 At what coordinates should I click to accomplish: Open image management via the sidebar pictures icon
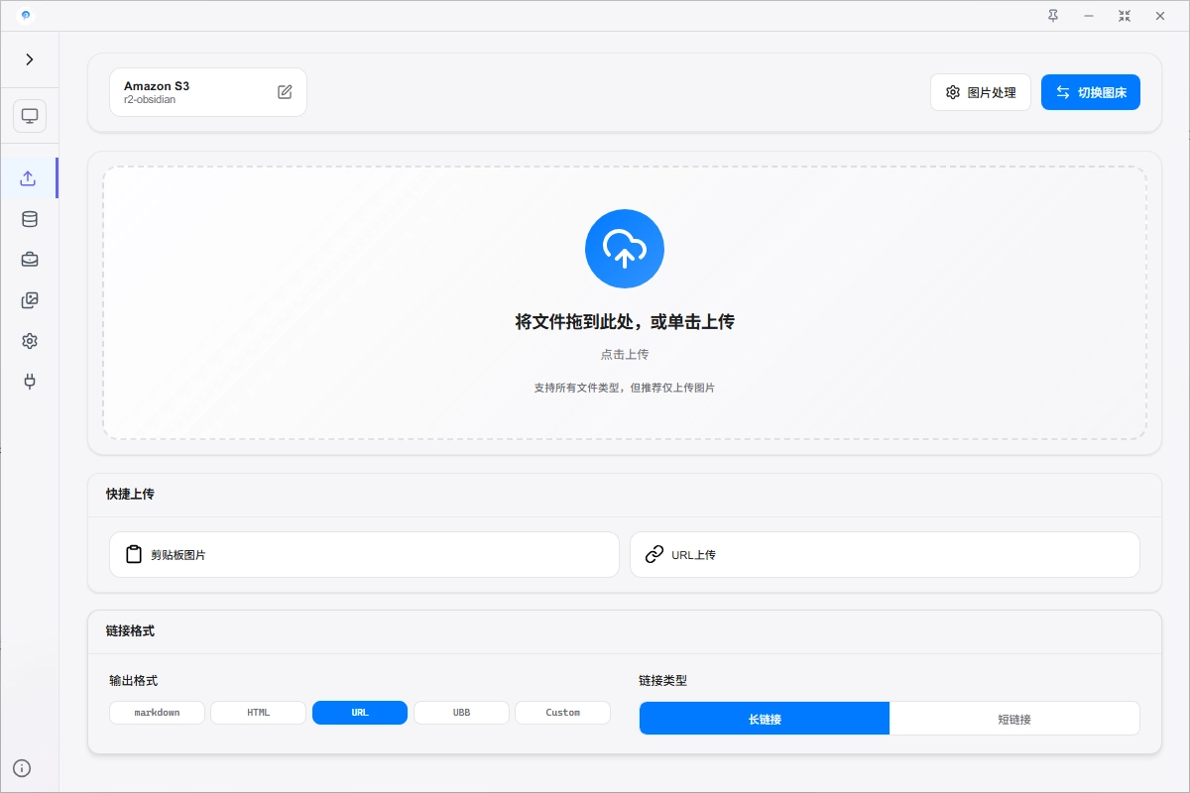(x=30, y=300)
